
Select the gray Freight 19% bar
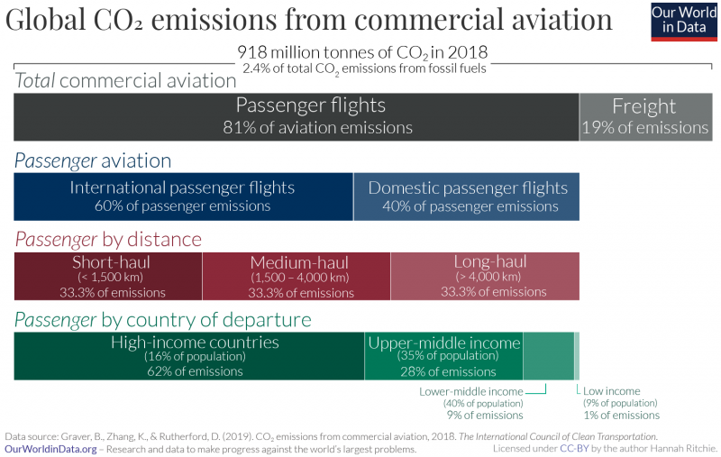(645, 116)
